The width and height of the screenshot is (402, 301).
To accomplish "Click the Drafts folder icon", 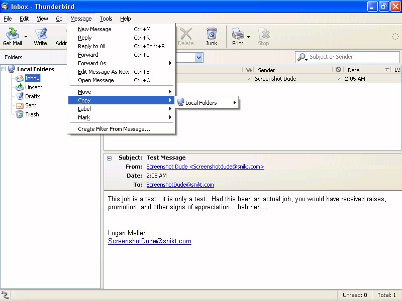I will tap(20, 96).
